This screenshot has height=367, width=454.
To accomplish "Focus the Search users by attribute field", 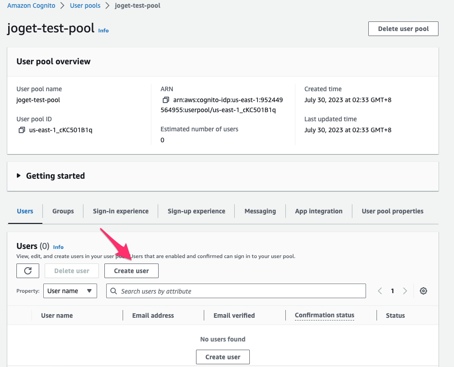I will point(236,291).
